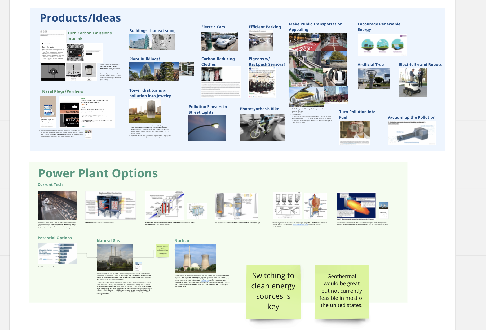
Task: Select the 'Potential Options' subheading
Action: (x=55, y=238)
